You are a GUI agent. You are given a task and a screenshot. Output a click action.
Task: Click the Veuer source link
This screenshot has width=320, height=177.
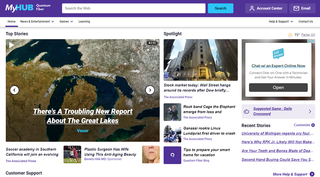(x=83, y=131)
